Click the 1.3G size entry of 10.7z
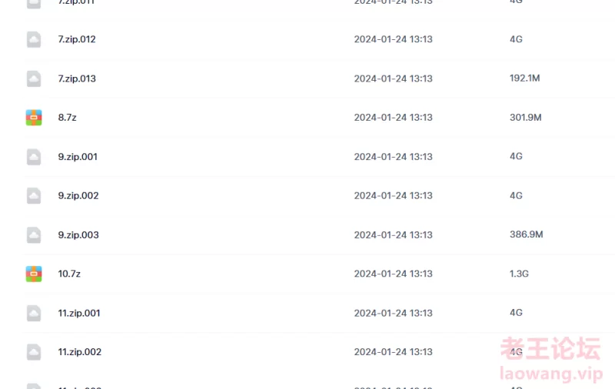 pyautogui.click(x=519, y=274)
